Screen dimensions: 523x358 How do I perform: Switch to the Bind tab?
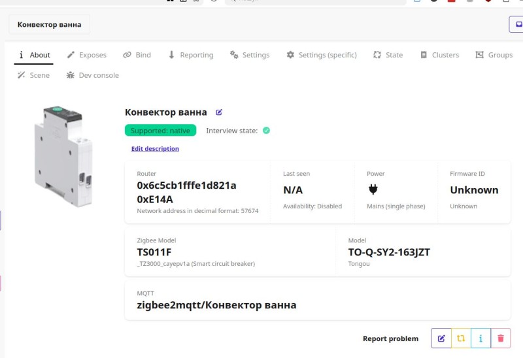137,55
